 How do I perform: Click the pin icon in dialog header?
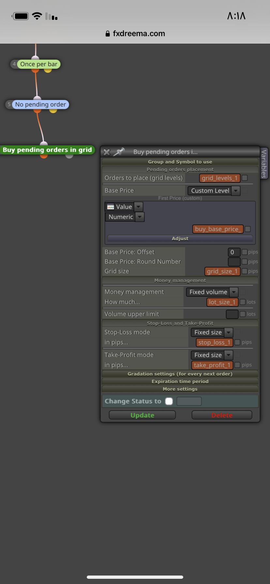coord(119,152)
